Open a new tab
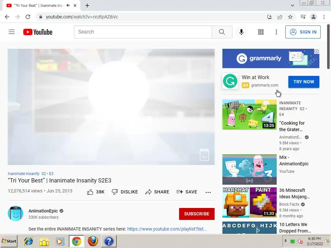This screenshot has height=248, width=331. click(x=87, y=5)
